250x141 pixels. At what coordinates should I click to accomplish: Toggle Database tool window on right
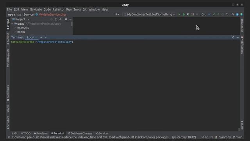tap(242, 25)
